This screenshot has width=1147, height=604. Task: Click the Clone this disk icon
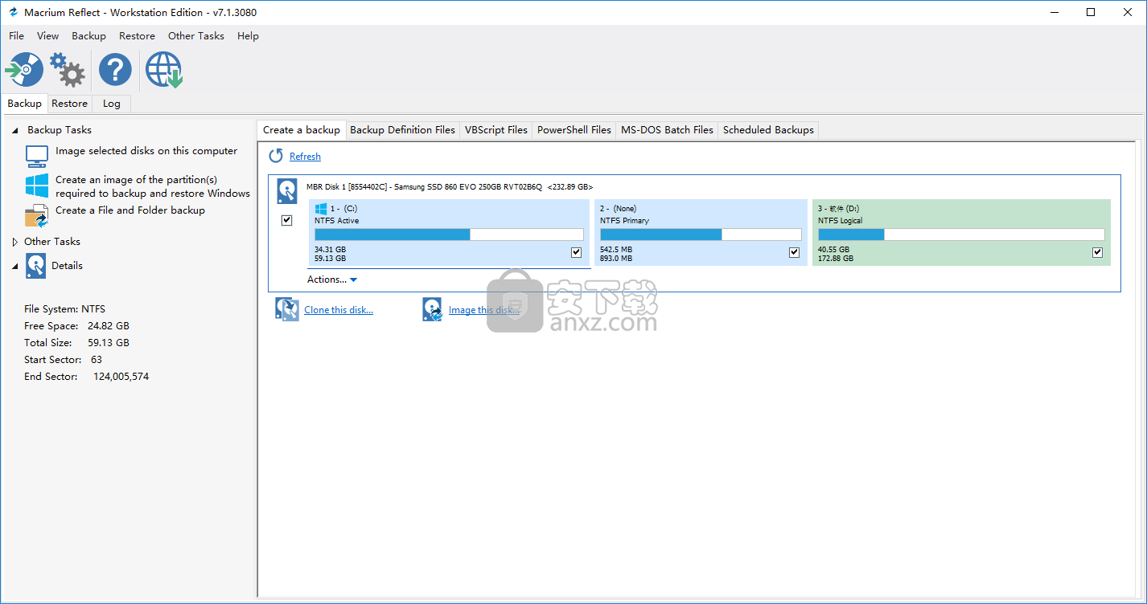(x=287, y=309)
